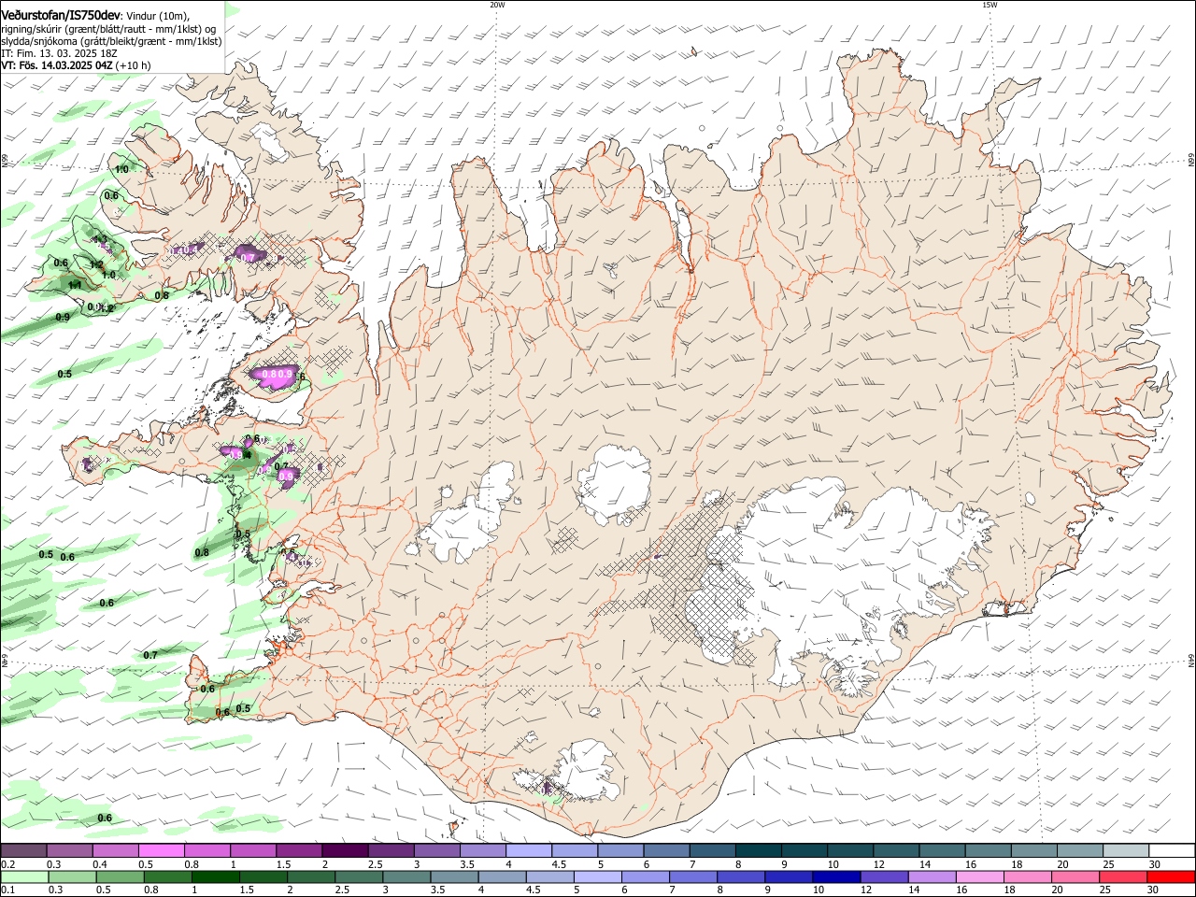1196x897 pixels.
Task: Pick the medium blue 7 rain scale swatch
Action: [x=693, y=876]
